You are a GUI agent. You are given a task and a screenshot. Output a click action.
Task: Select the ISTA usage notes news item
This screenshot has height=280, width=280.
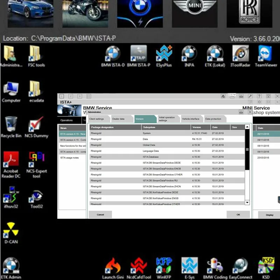point(72,158)
